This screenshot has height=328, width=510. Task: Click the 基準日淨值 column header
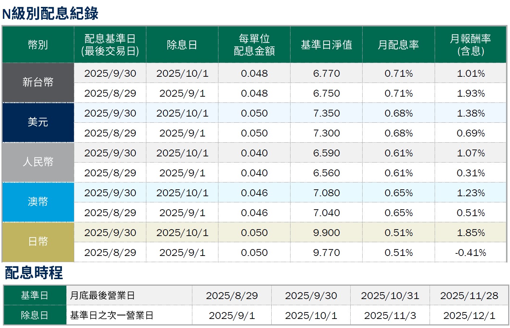tap(326, 45)
